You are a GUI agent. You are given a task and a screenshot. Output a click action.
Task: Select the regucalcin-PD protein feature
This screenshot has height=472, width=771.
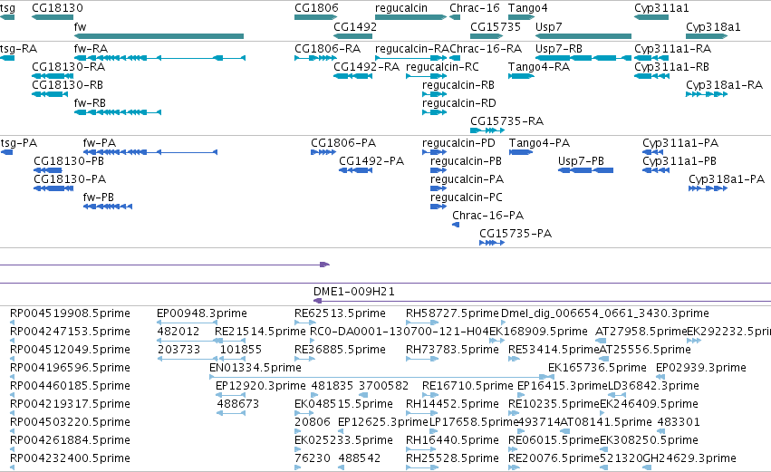point(434,152)
